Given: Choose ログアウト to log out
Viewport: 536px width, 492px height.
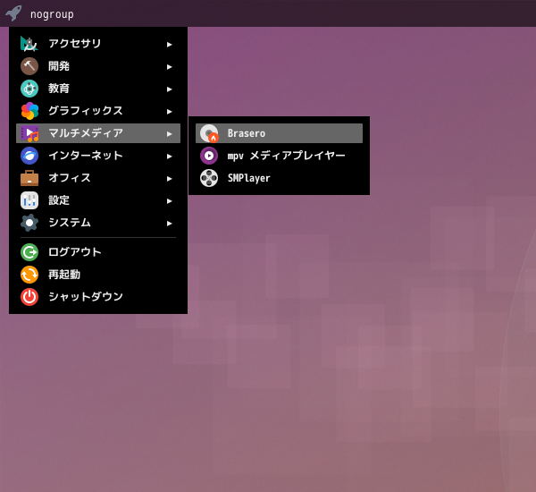Looking at the screenshot, I should click(x=98, y=252).
